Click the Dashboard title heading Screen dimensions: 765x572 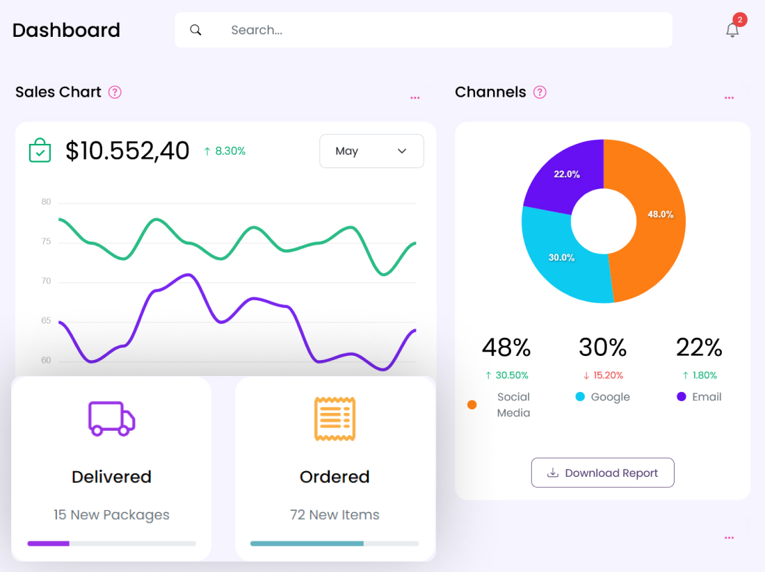[x=66, y=30]
